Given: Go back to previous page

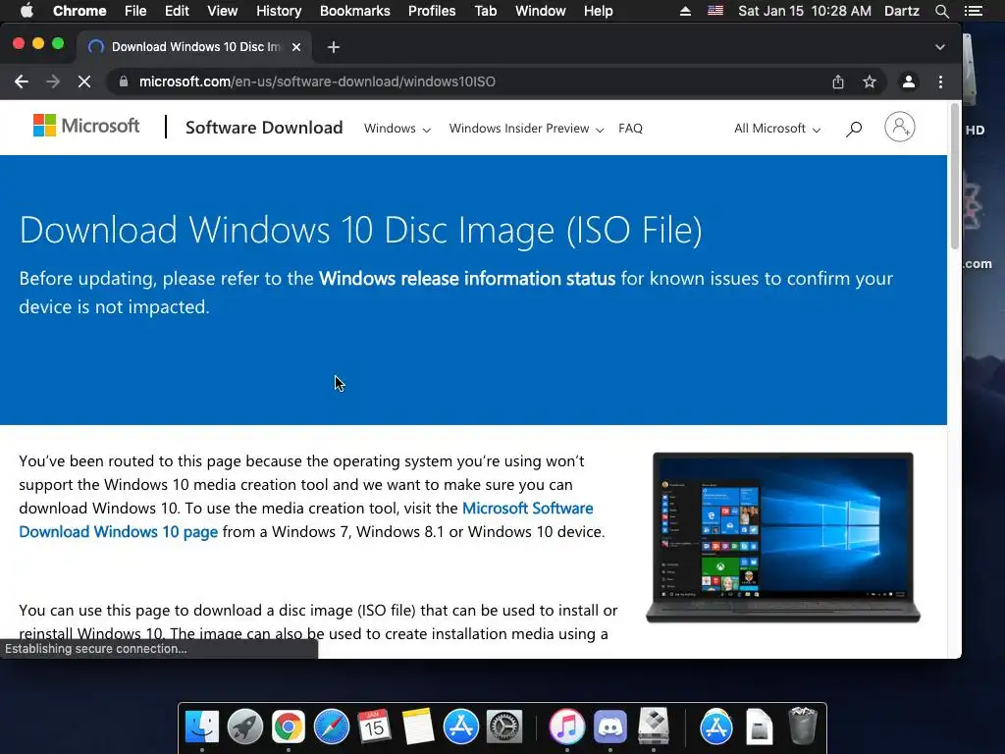Looking at the screenshot, I should tap(22, 81).
